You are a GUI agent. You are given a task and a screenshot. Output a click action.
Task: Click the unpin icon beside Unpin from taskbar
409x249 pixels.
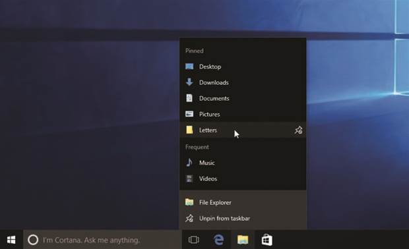(x=189, y=218)
